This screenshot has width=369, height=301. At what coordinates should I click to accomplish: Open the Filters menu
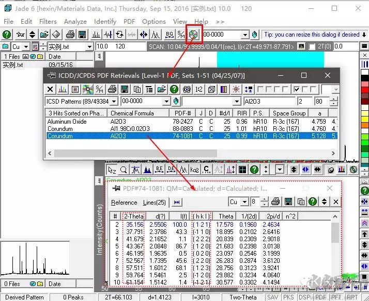[x=48, y=22]
